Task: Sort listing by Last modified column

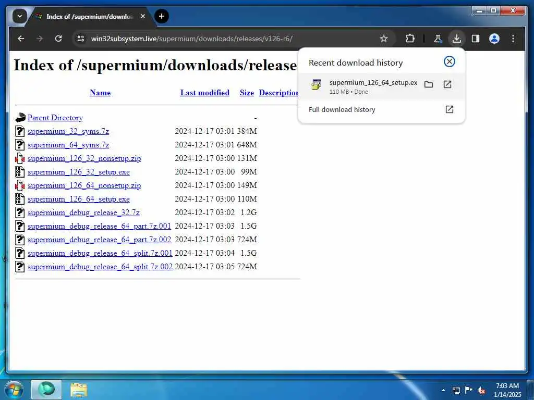Action: coord(204,93)
